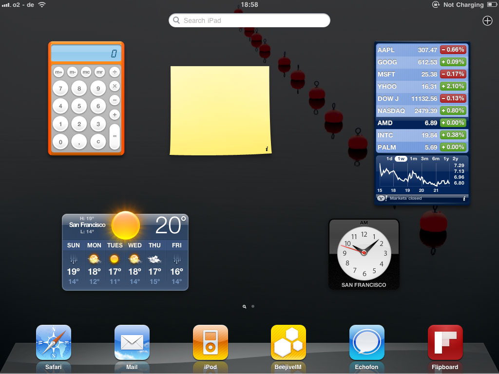Screen dimensions: 499x374
Task: Click the yellow sticky note
Action: pos(221,111)
